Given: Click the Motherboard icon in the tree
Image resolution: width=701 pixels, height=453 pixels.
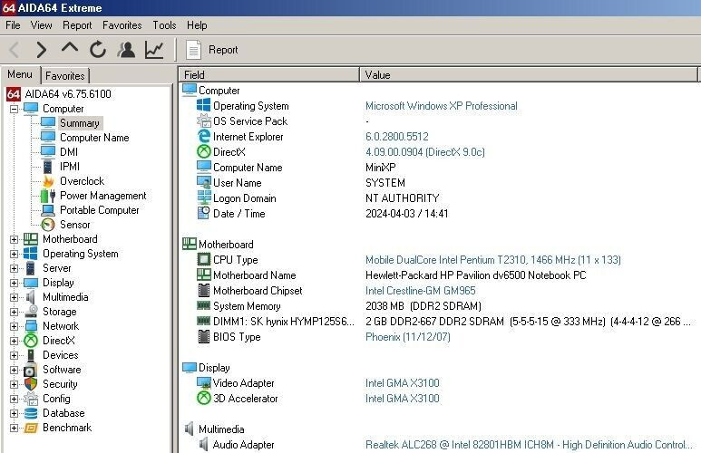Looking at the screenshot, I should [31, 239].
